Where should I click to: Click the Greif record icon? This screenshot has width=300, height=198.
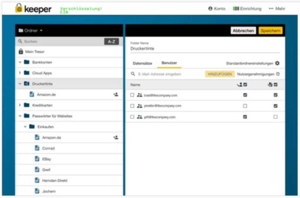pyautogui.click(x=37, y=170)
